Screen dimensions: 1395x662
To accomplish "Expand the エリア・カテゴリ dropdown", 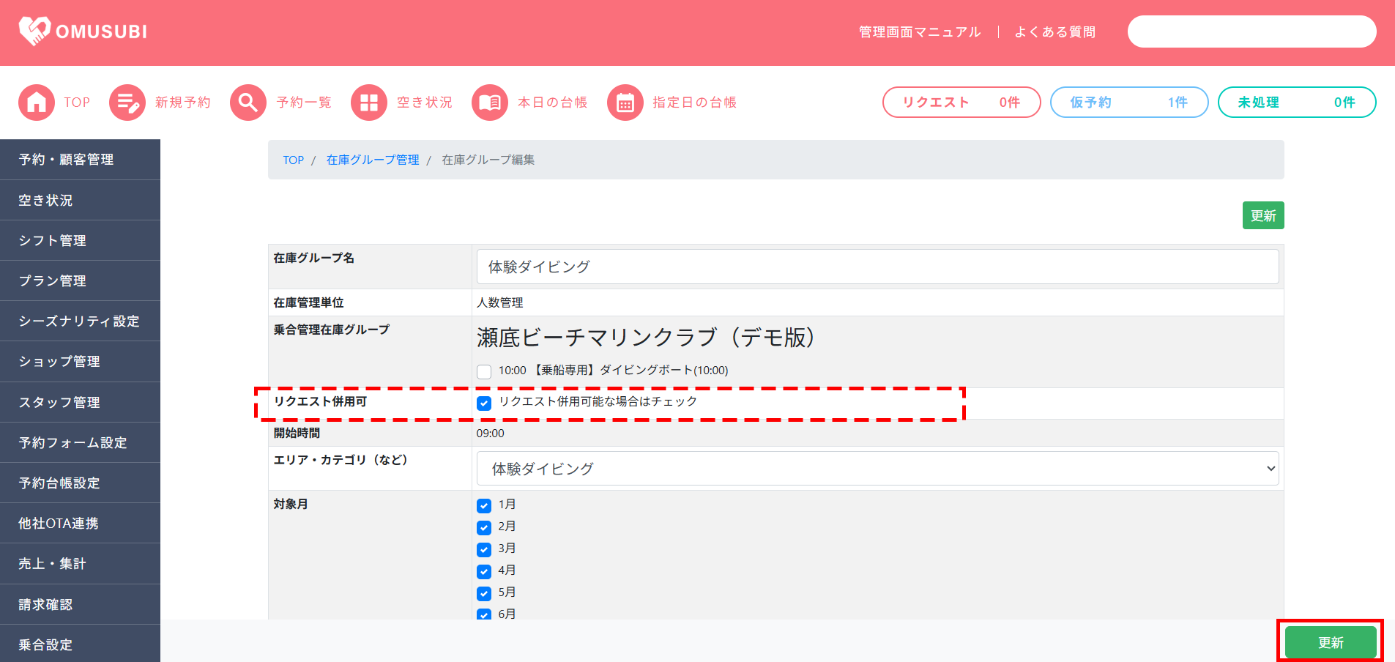I will [x=877, y=469].
